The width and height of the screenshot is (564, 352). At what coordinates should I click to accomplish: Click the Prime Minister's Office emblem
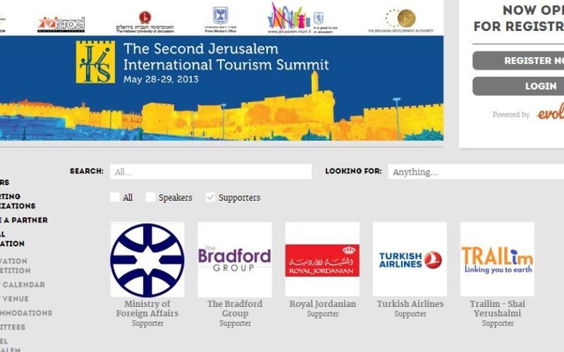221,19
